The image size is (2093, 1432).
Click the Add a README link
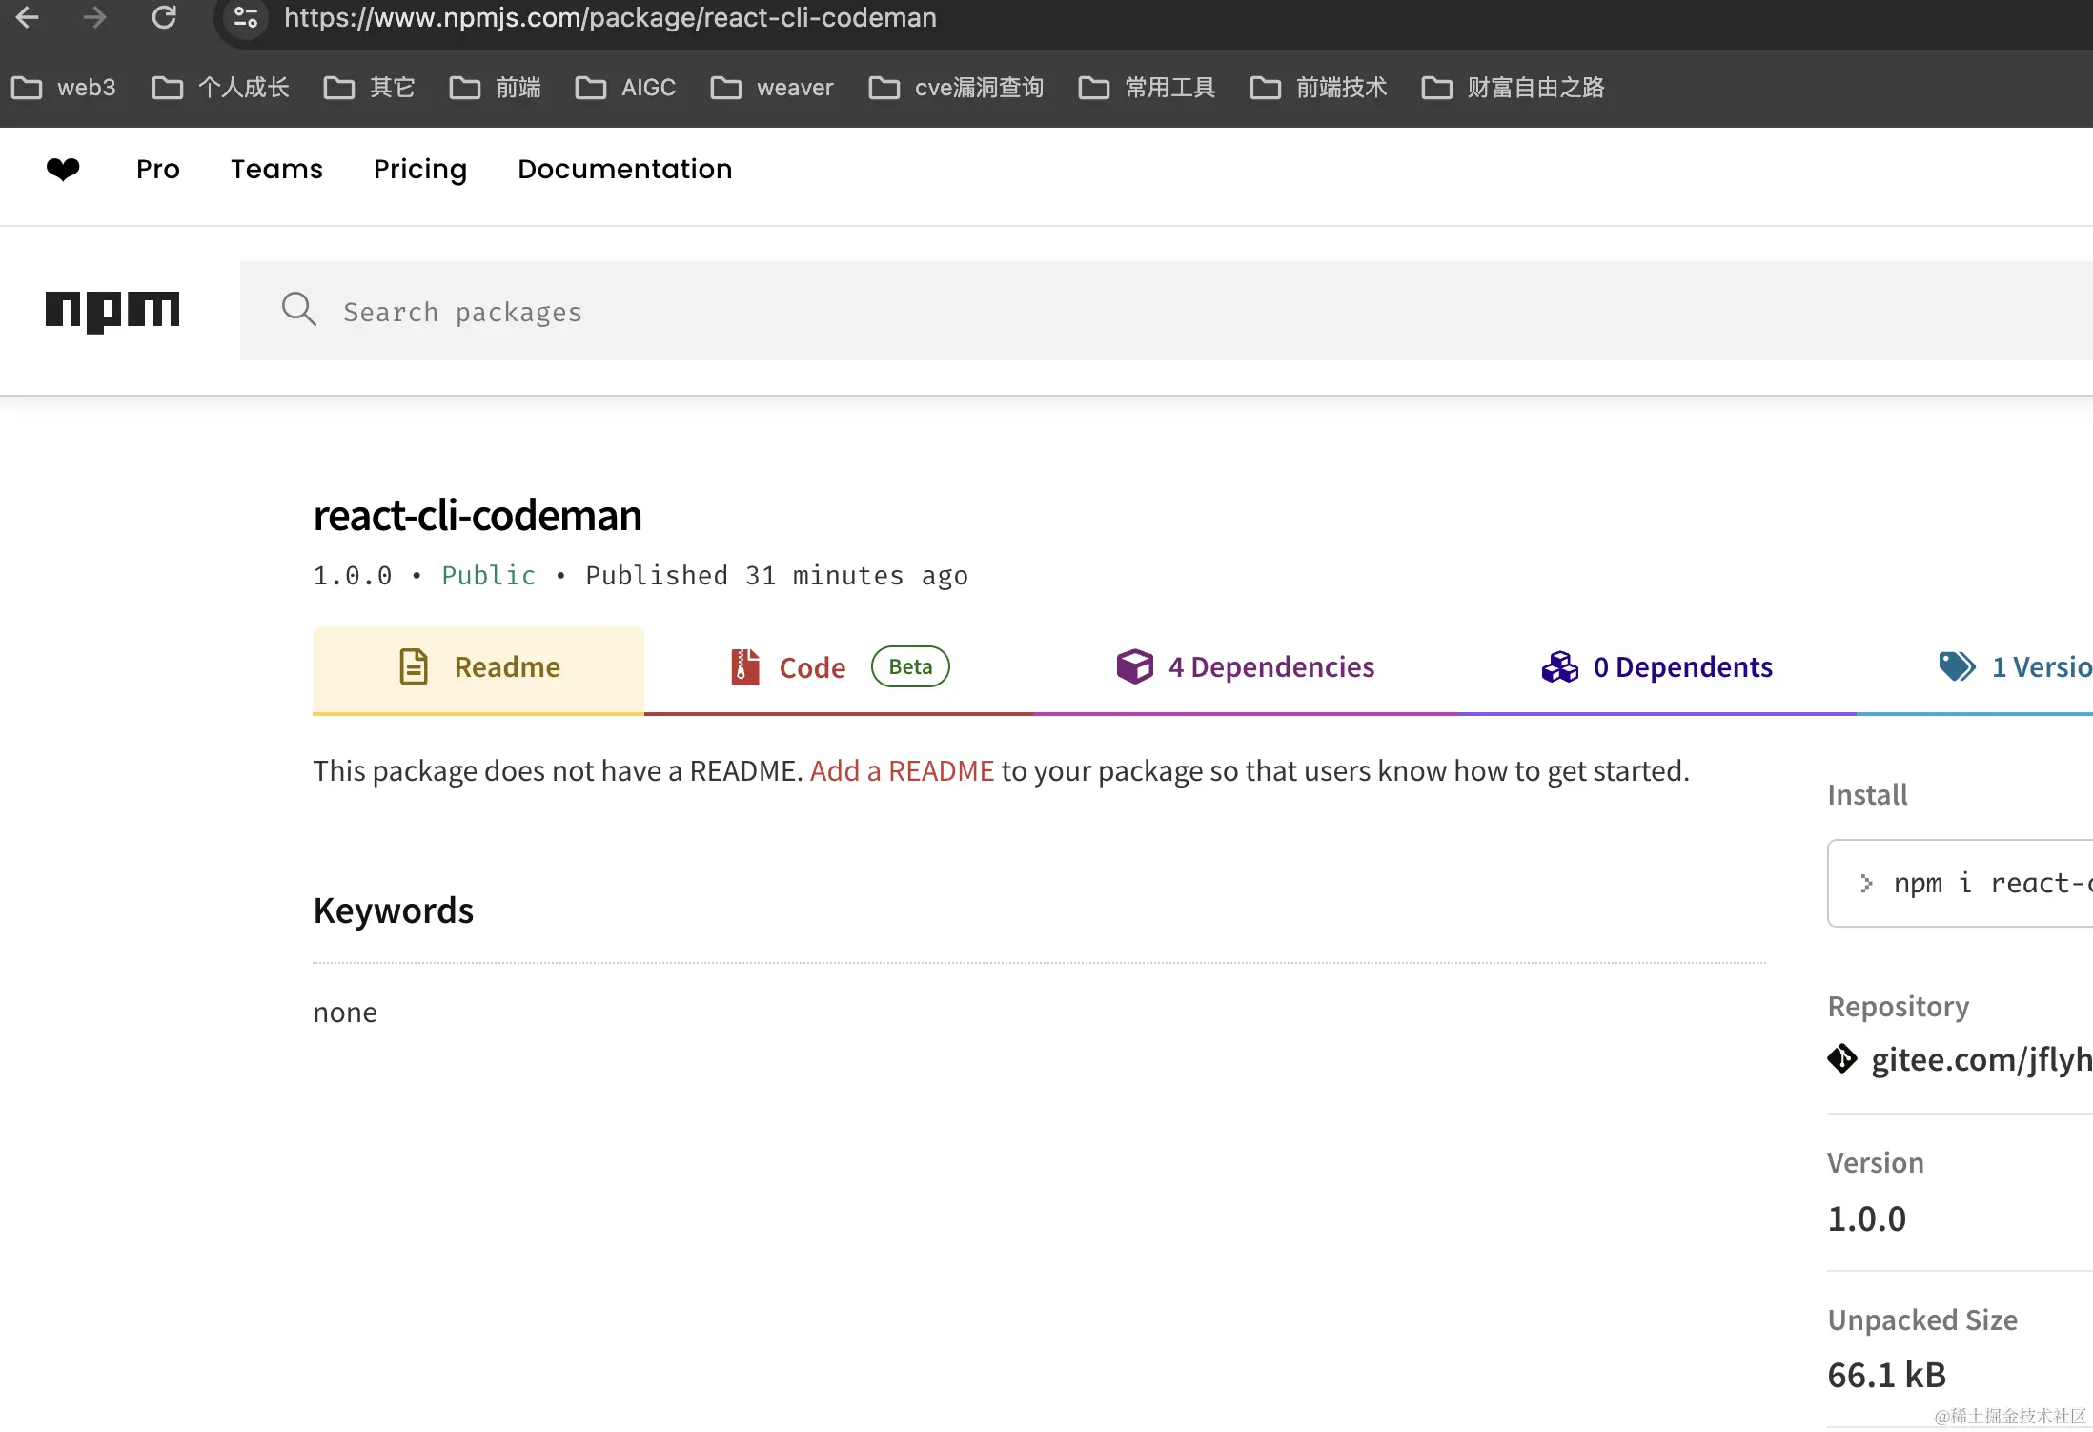[901, 770]
